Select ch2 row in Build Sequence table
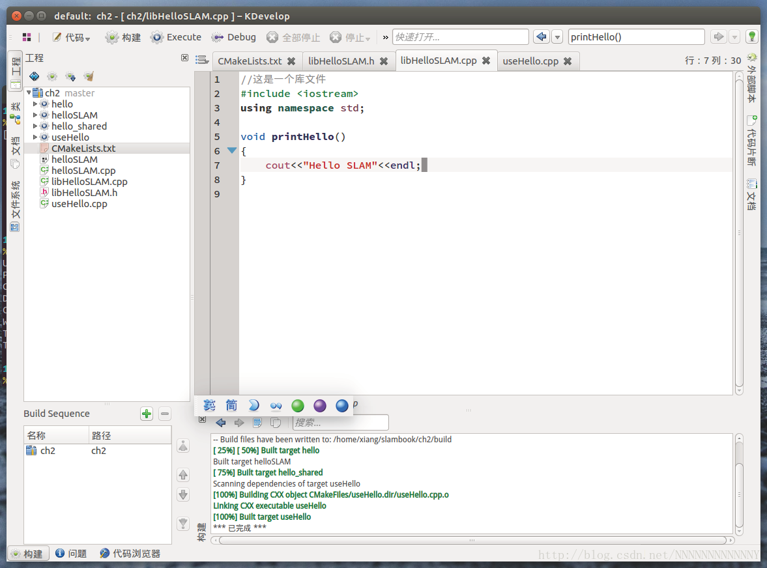The height and width of the screenshot is (568, 767). [98, 451]
